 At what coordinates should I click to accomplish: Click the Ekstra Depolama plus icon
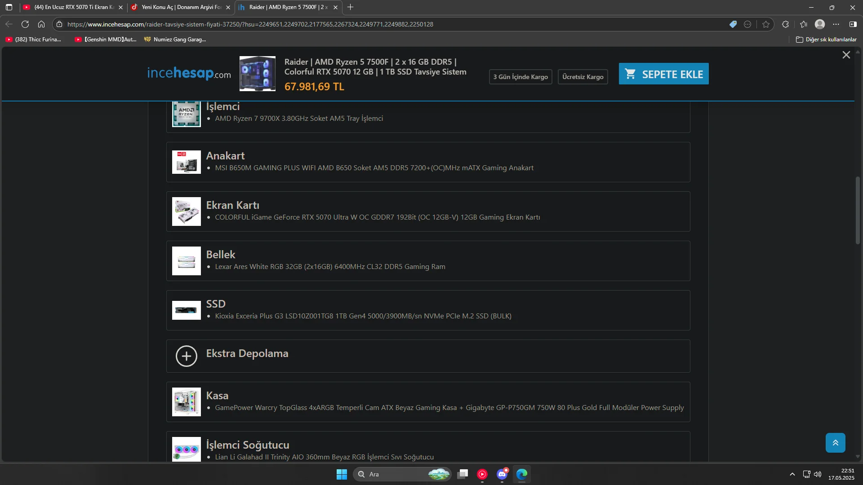pyautogui.click(x=186, y=356)
